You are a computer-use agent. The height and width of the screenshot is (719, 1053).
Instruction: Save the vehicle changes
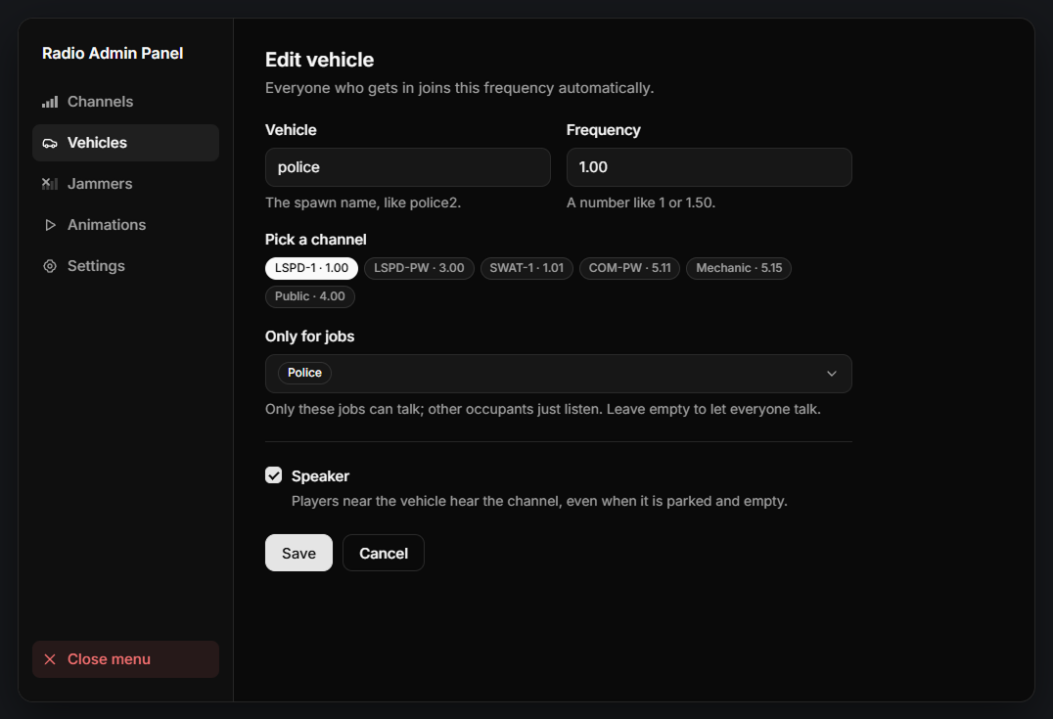(298, 553)
